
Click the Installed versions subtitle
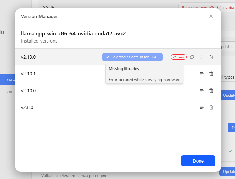coord(39,41)
